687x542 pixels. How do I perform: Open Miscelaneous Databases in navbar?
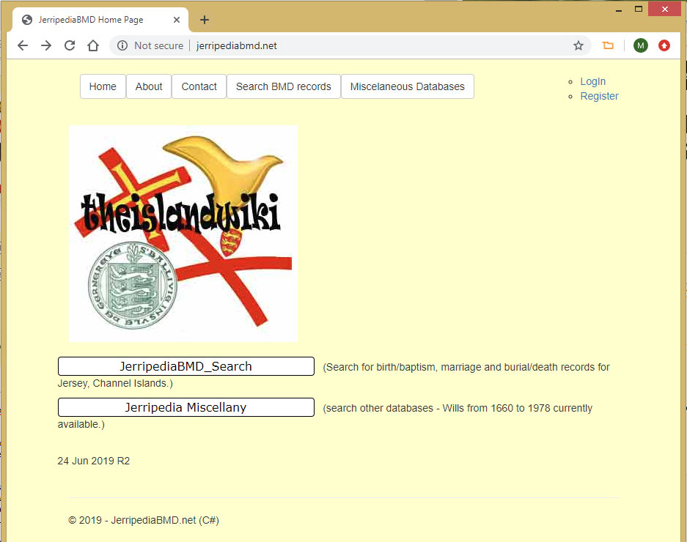tap(407, 86)
